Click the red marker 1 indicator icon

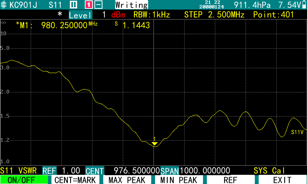89,5
